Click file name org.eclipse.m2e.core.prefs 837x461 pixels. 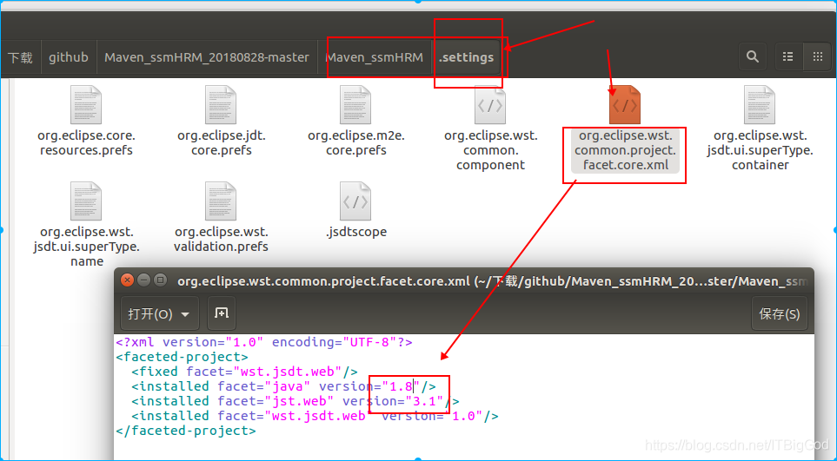[356, 143]
